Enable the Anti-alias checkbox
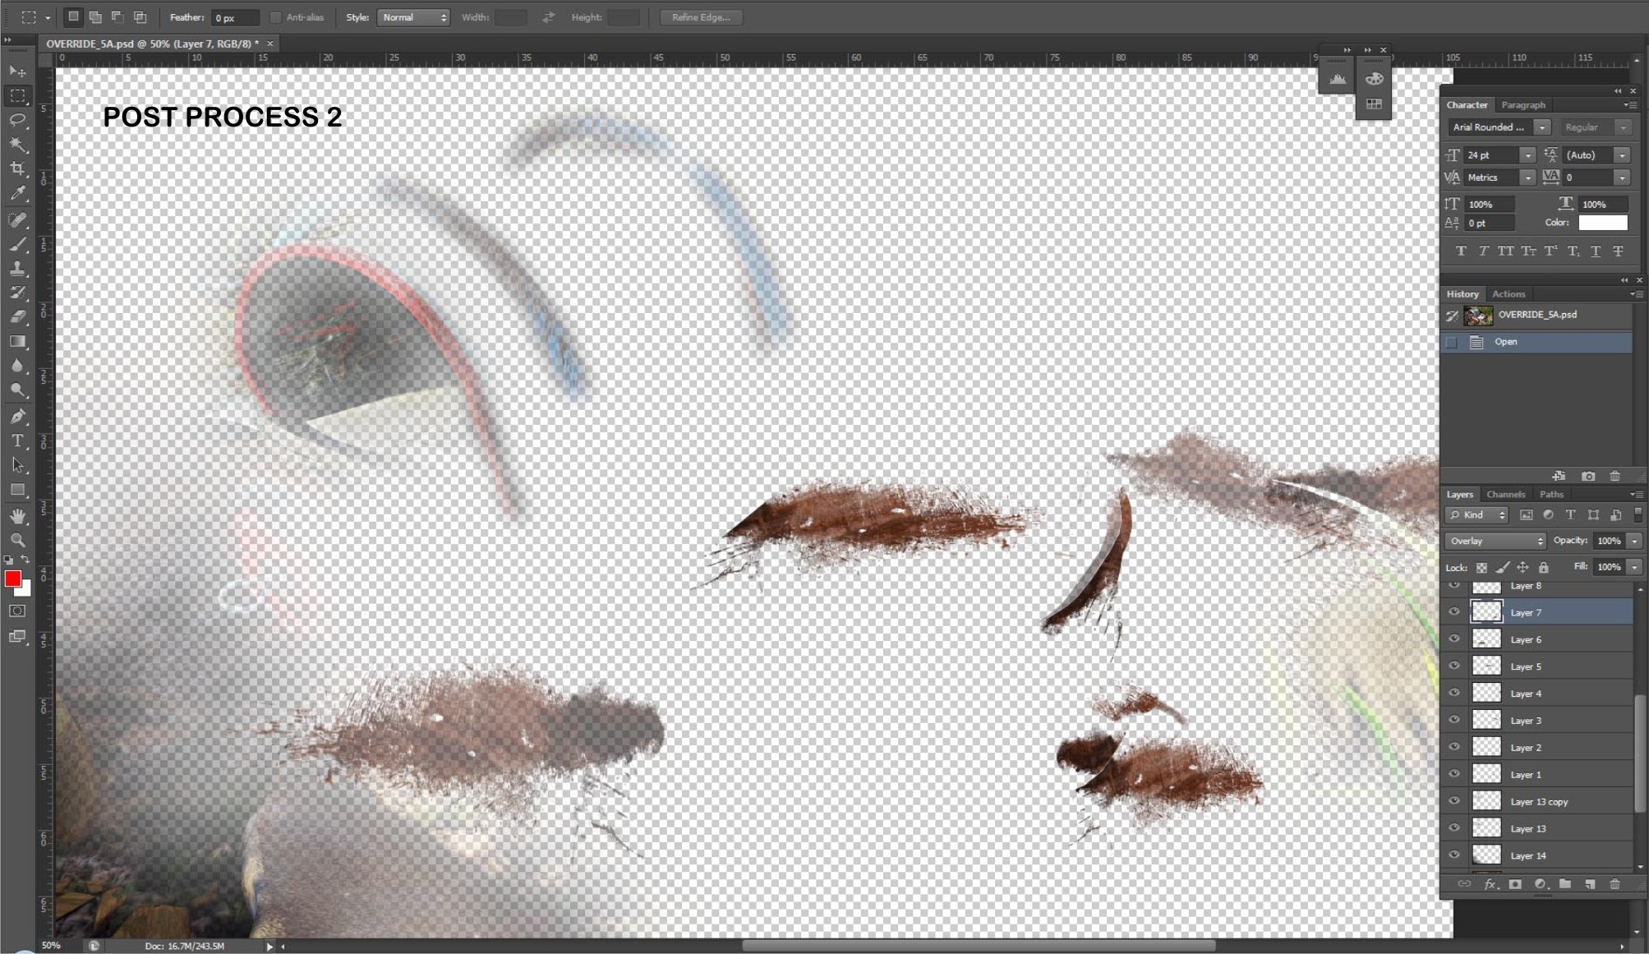 tap(276, 17)
